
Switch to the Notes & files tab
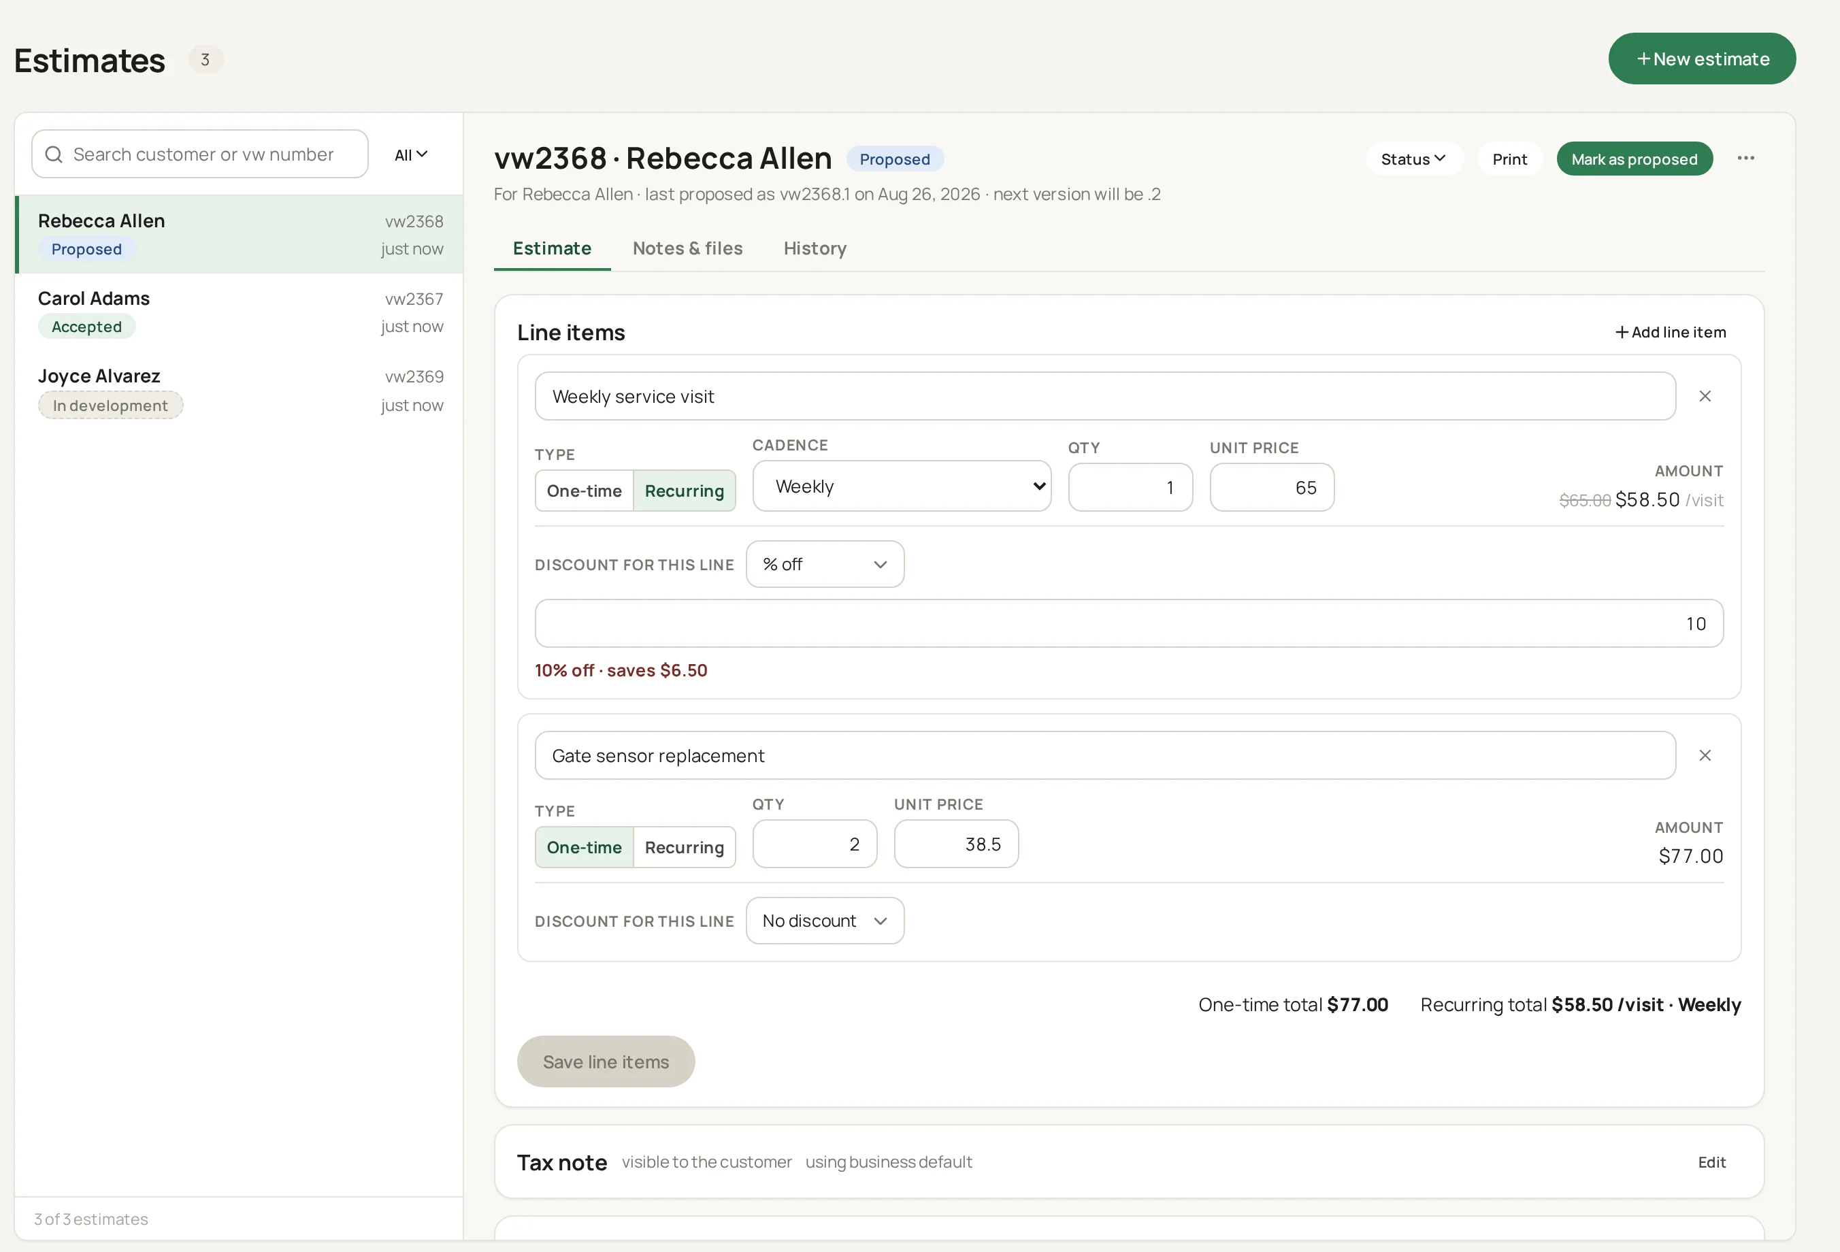[x=687, y=248]
